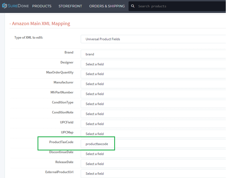Click the ProductTaxCode label

click(61, 142)
